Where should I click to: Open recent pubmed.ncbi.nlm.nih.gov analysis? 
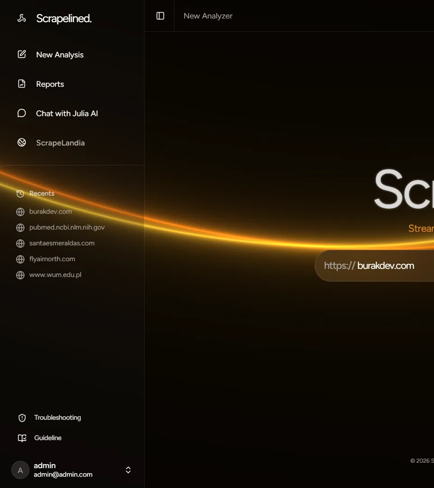pos(67,227)
